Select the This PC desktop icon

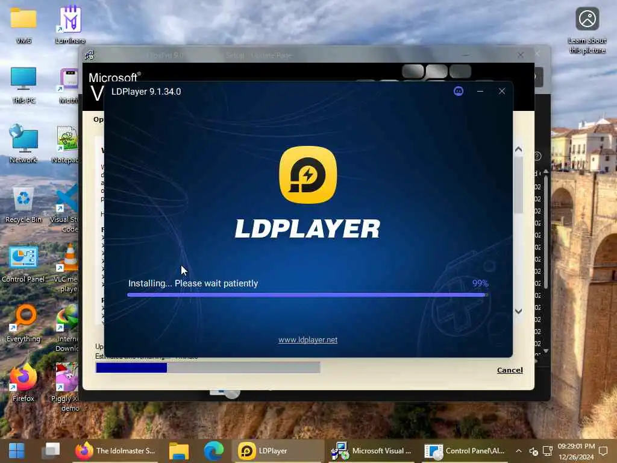click(23, 85)
